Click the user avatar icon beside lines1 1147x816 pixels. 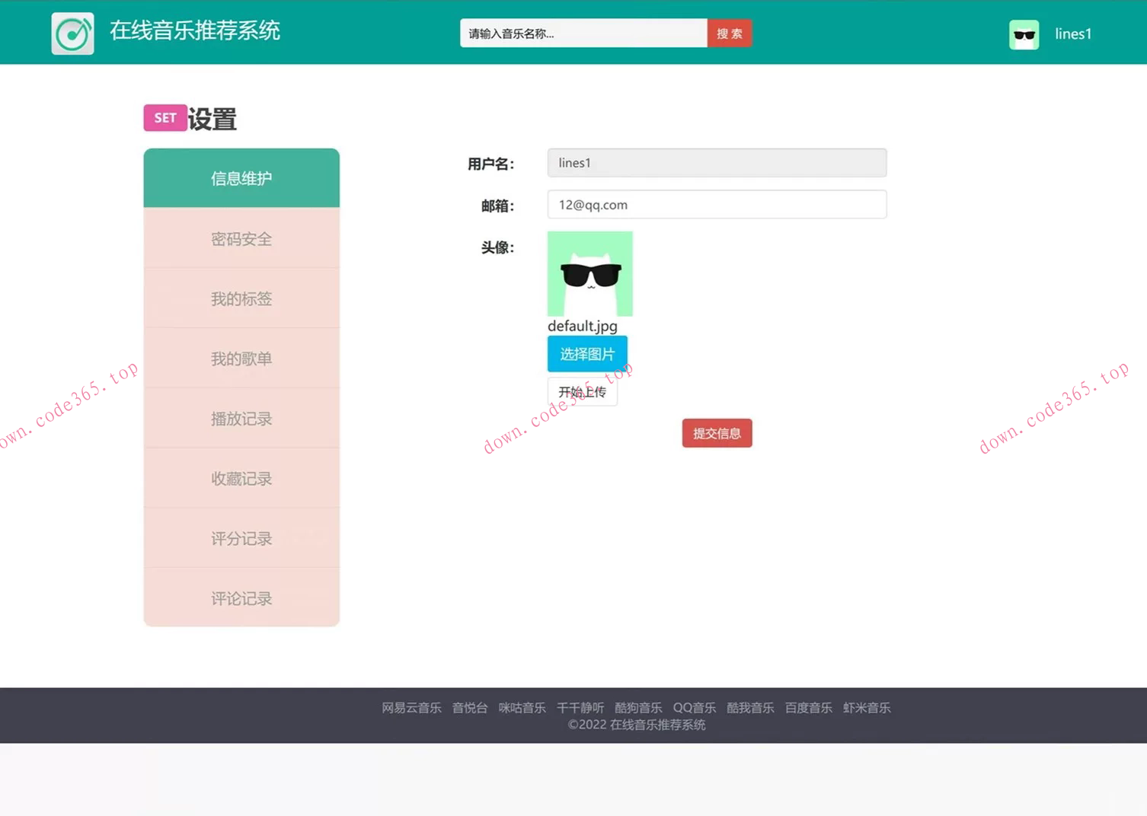point(1024,33)
